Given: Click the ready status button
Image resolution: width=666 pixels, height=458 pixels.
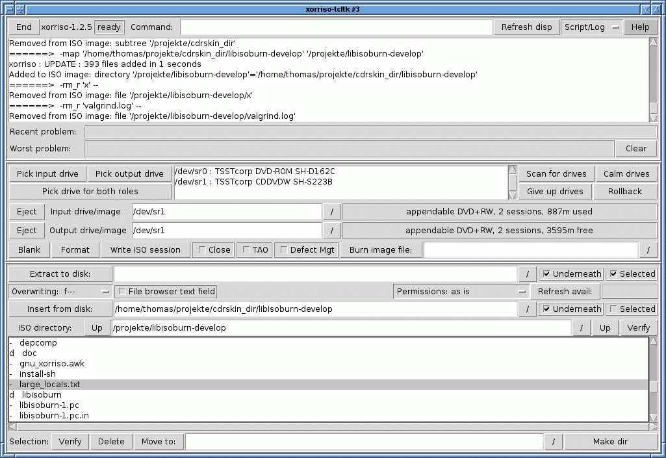Looking at the screenshot, I should click(109, 27).
